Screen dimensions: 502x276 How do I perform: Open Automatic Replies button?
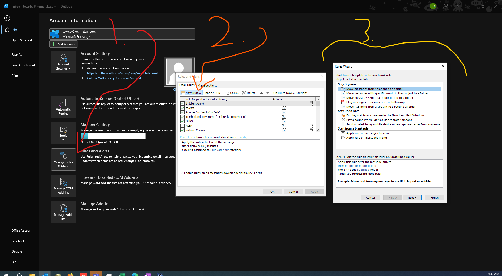pyautogui.click(x=63, y=107)
